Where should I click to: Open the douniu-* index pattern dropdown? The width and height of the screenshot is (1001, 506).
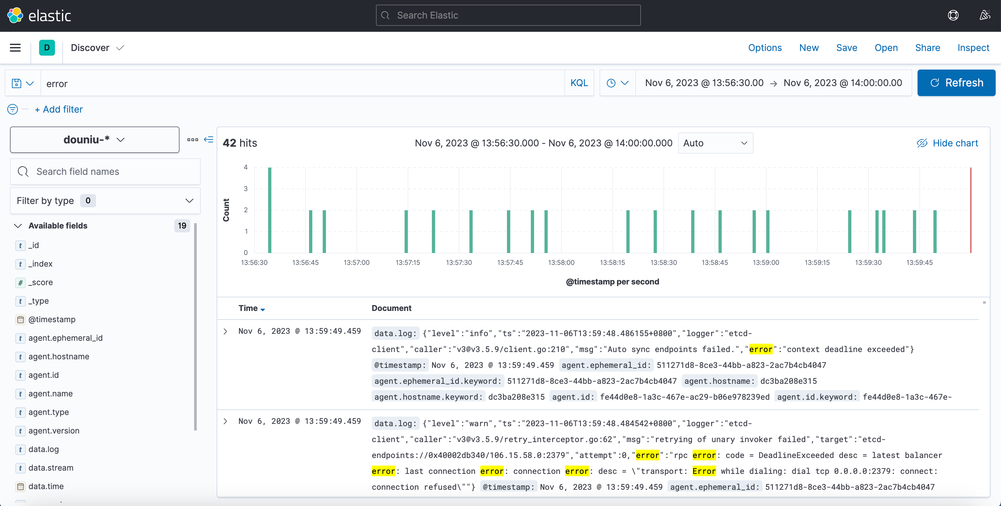pyautogui.click(x=94, y=139)
